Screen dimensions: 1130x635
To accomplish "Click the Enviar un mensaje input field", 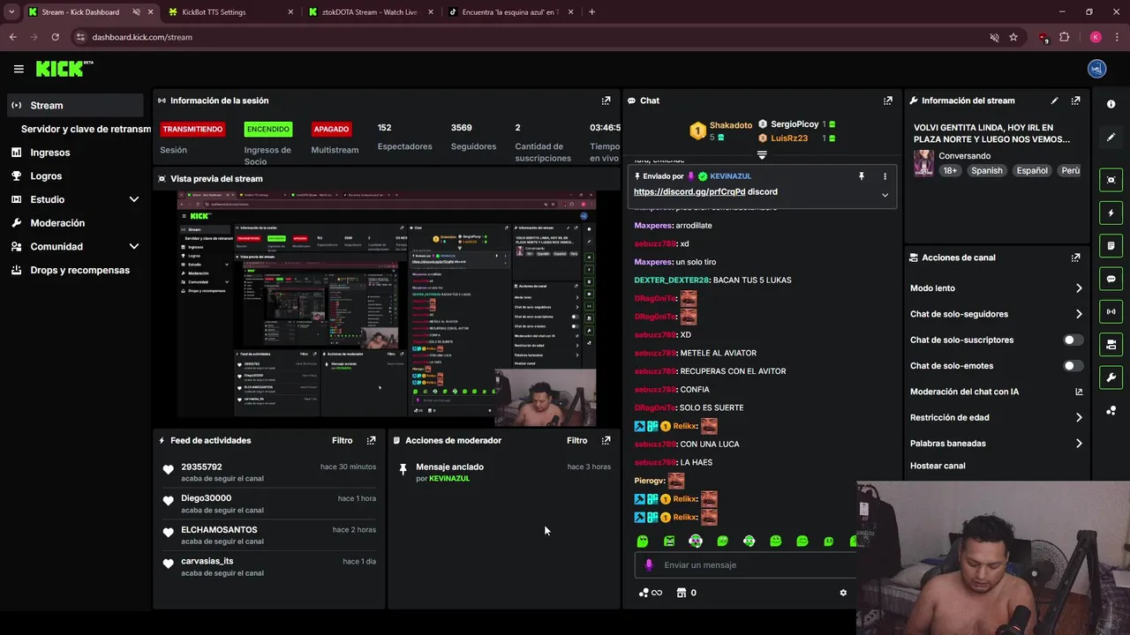I will [745, 565].
